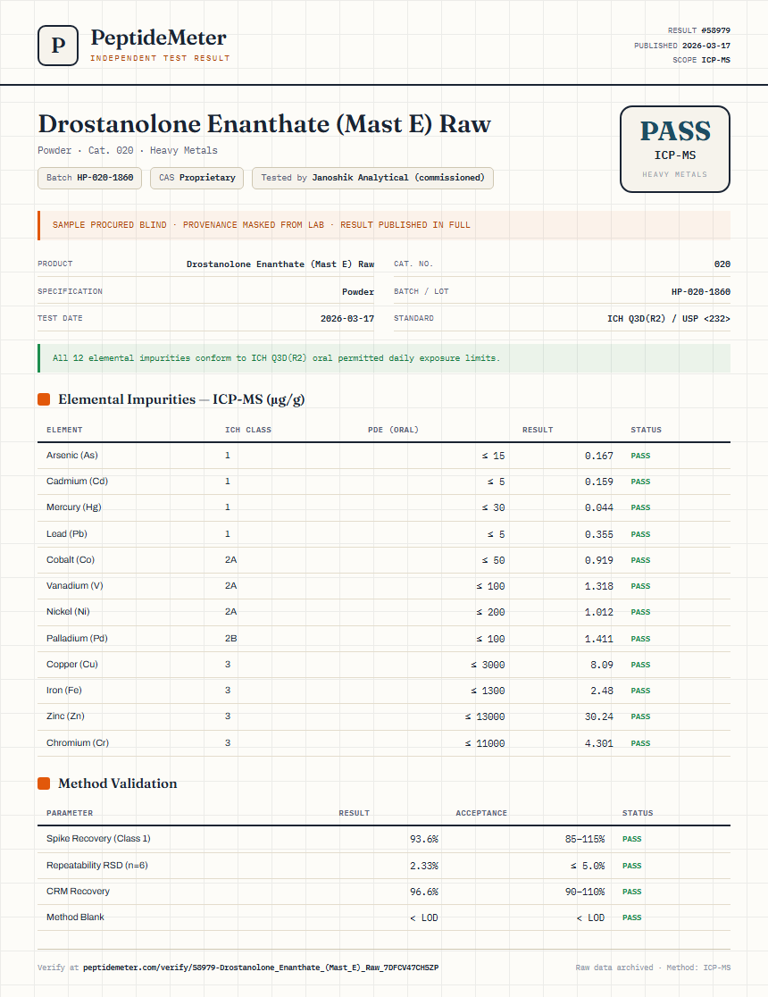
Task: Click the Test Date value 2026-03-17
Action: tap(347, 319)
